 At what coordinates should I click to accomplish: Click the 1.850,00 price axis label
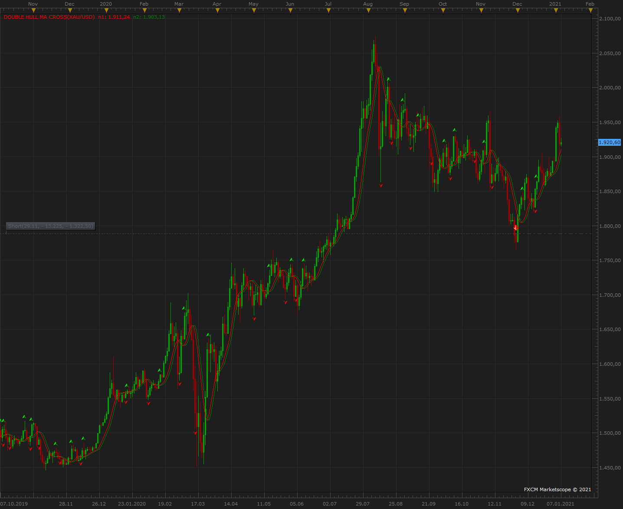(610, 191)
